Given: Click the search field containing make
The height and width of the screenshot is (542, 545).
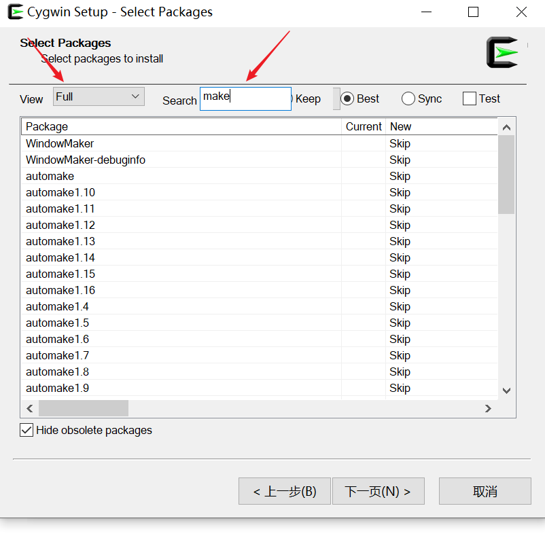Looking at the screenshot, I should tap(245, 98).
